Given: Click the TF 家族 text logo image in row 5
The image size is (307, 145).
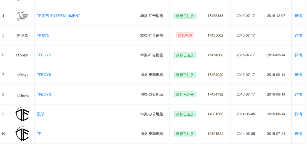Looking at the screenshot, I should click(22, 36).
